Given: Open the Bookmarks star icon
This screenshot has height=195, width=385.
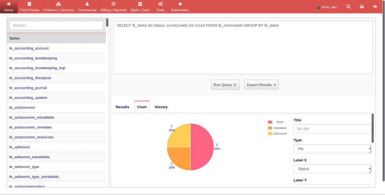Looking at the screenshot, I should pyautogui.click(x=180, y=4).
